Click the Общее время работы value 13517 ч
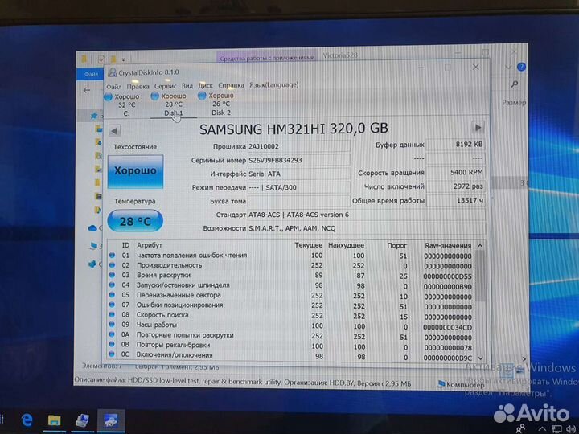The image size is (579, 434). 455,200
